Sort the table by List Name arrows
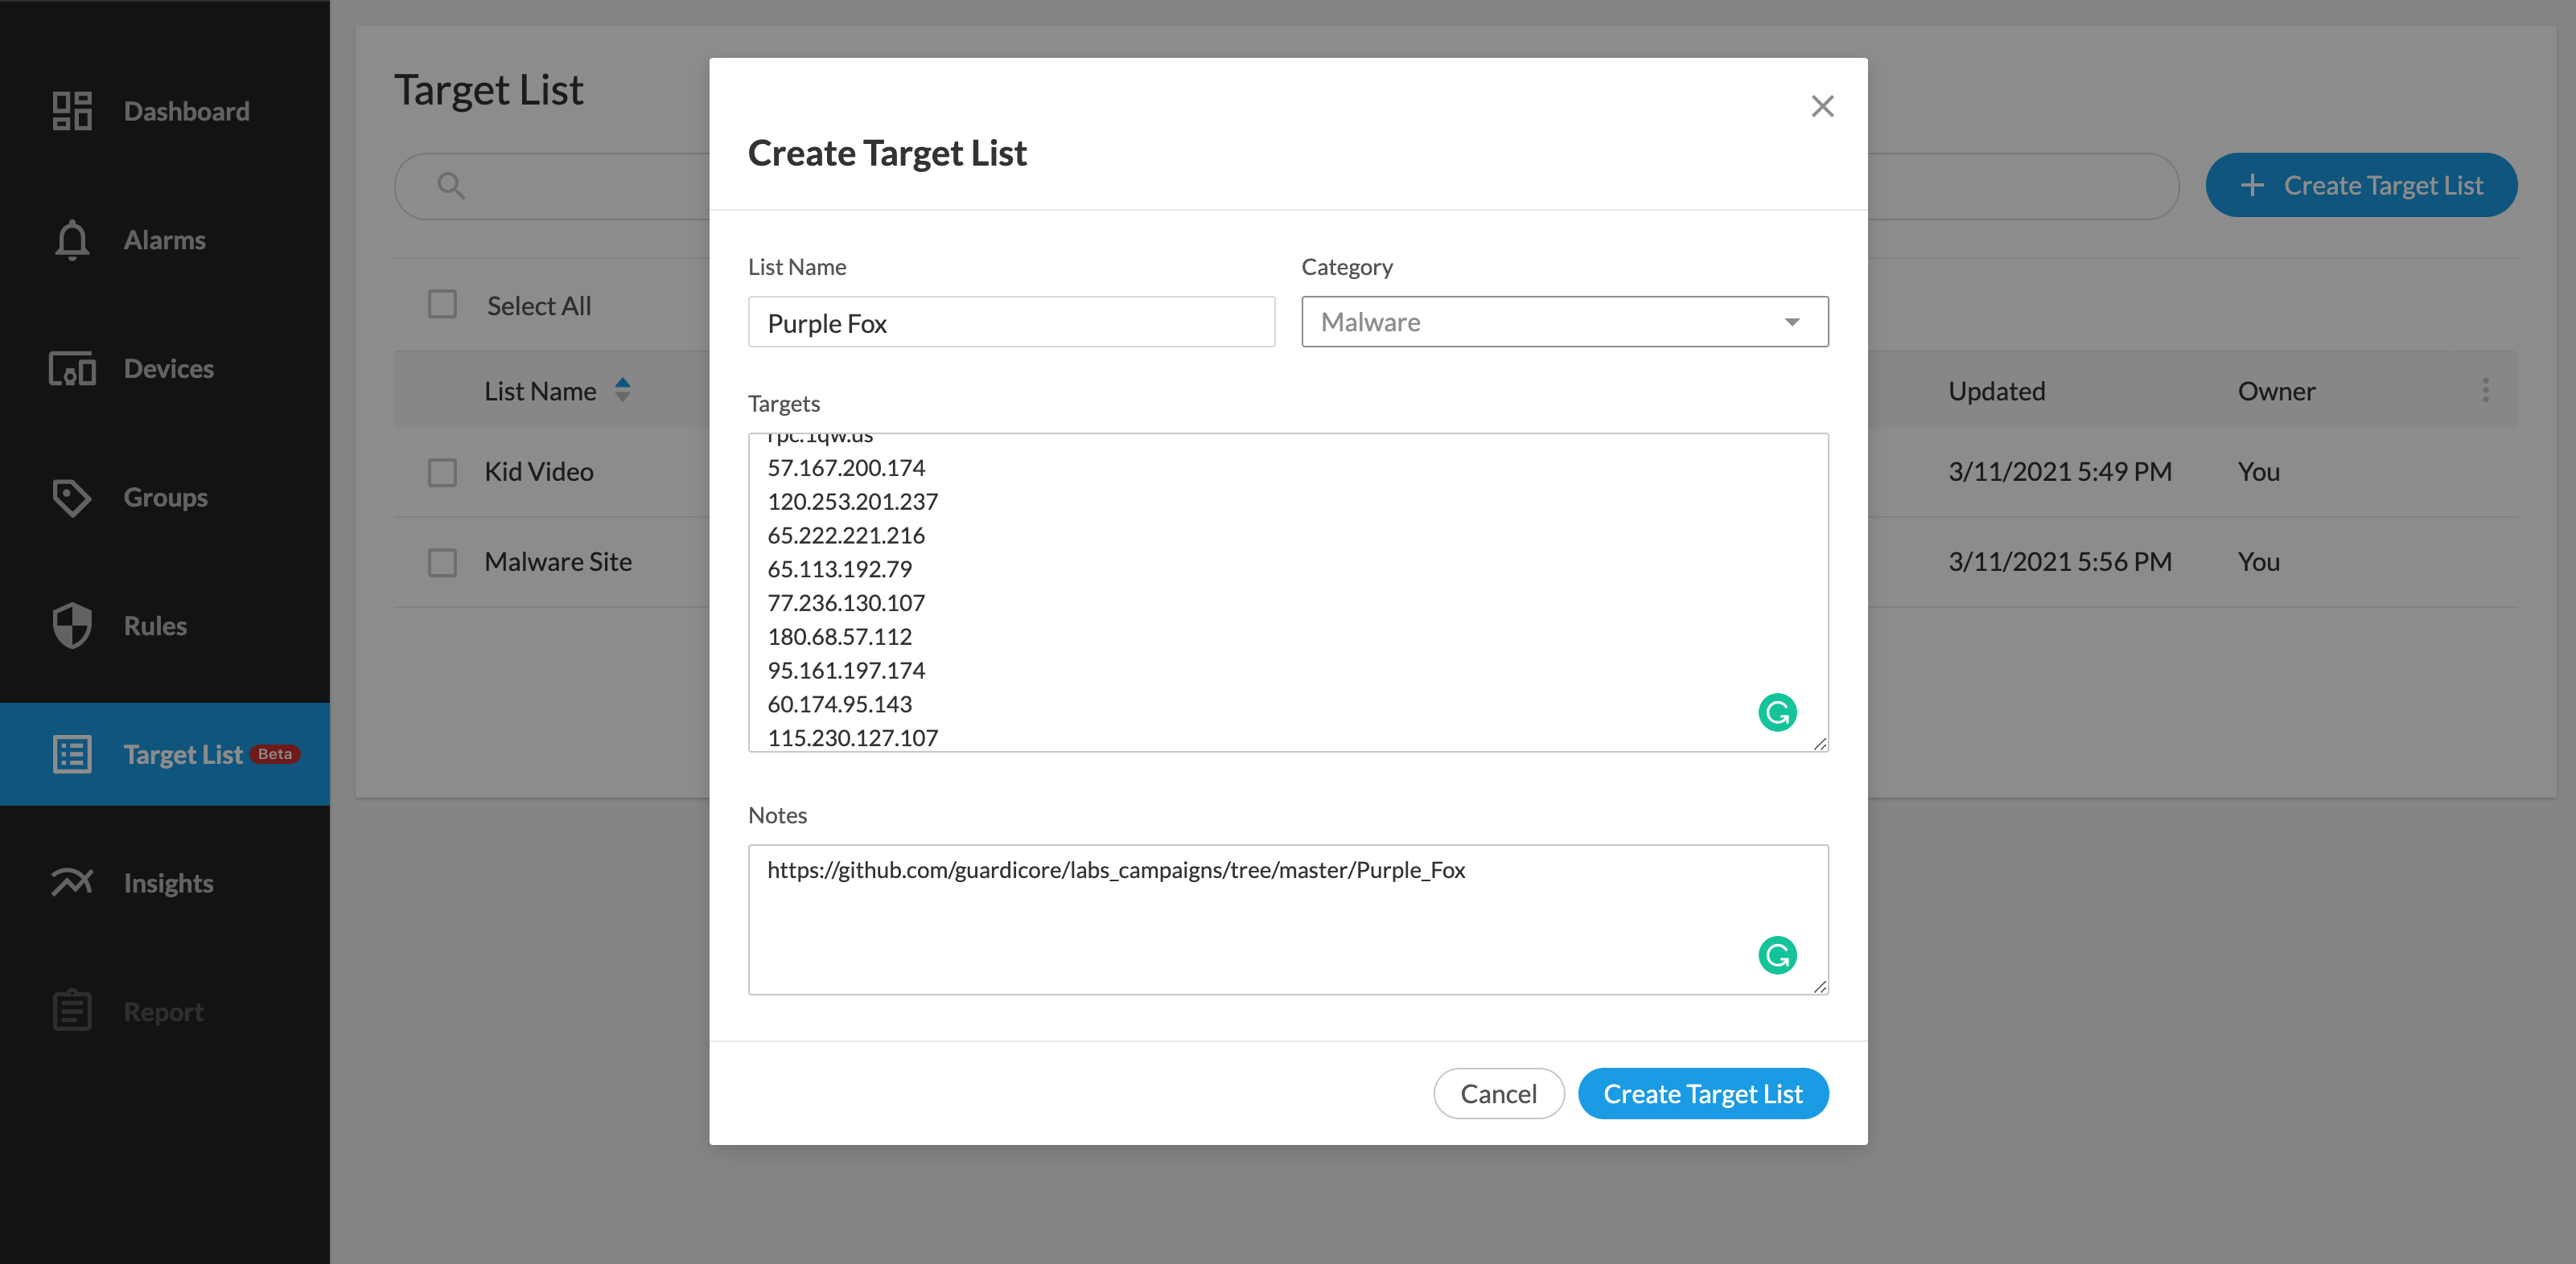The width and height of the screenshot is (2576, 1264). tap(622, 390)
